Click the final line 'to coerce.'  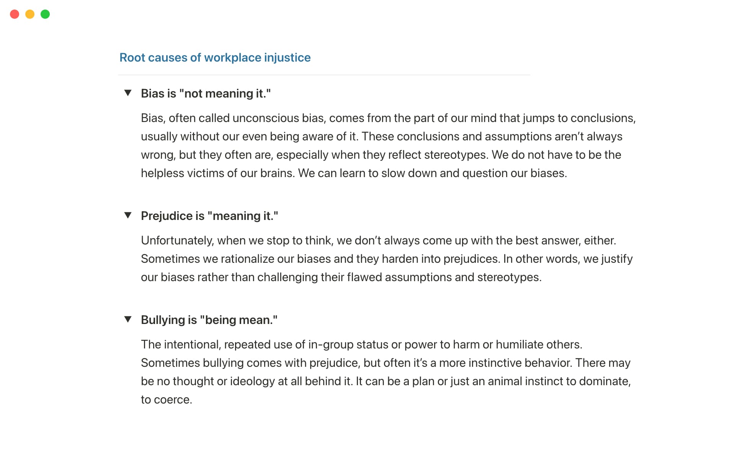point(166,399)
